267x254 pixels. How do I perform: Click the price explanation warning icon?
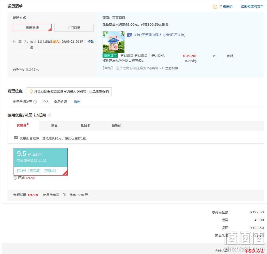215,7
